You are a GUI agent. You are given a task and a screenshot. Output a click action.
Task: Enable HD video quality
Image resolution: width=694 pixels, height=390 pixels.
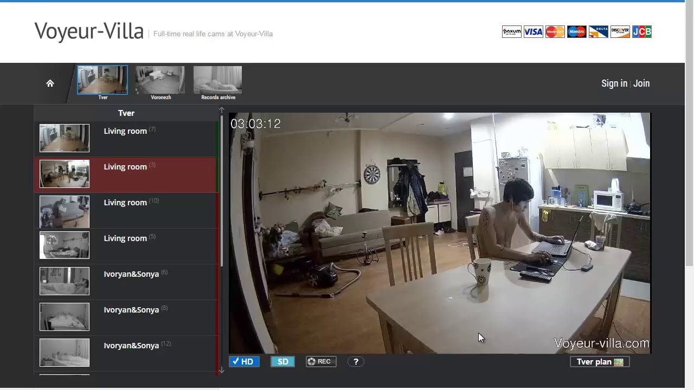[244, 362]
